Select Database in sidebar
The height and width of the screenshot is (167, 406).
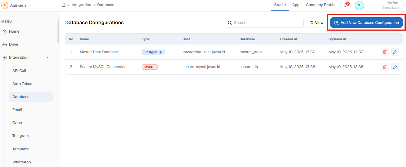(x=31, y=97)
